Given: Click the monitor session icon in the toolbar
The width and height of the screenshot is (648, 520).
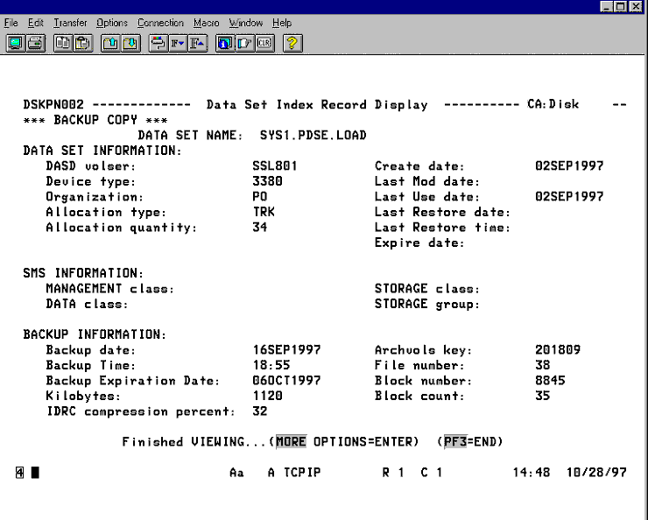Looking at the screenshot, I should point(15,41).
